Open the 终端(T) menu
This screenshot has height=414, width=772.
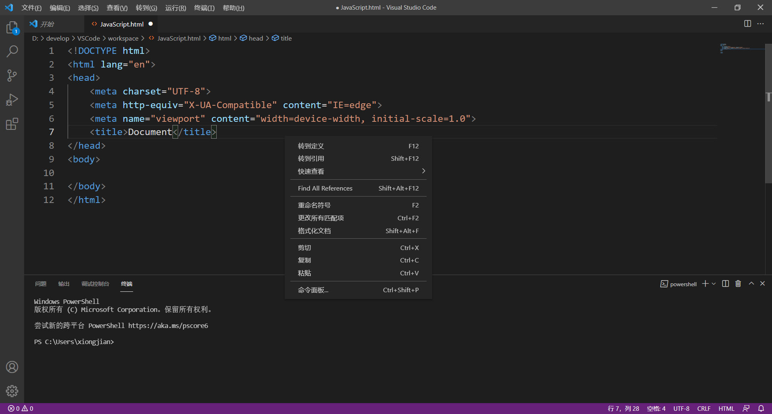204,8
